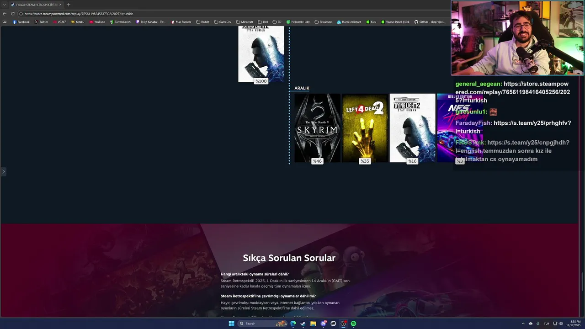Expand the Minecraft bookmark folder

click(245, 22)
